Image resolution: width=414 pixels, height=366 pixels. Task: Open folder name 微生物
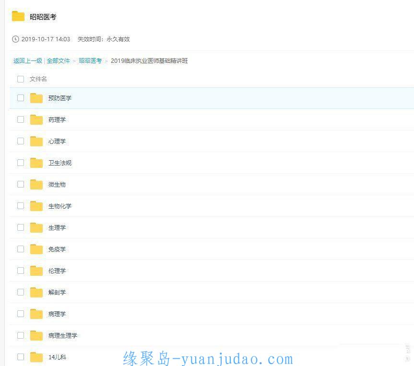pyautogui.click(x=57, y=185)
